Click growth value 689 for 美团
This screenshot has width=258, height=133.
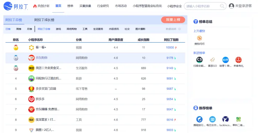[x=143, y=68]
